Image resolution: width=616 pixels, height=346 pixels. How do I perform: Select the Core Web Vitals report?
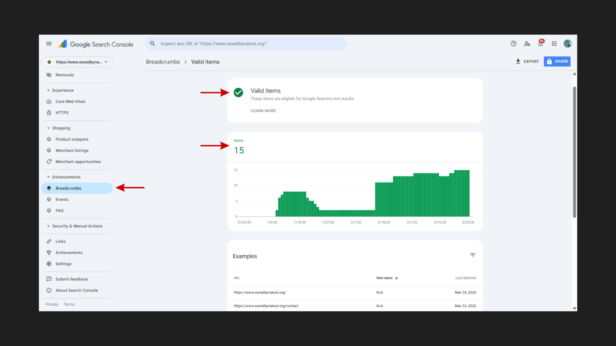tap(70, 101)
